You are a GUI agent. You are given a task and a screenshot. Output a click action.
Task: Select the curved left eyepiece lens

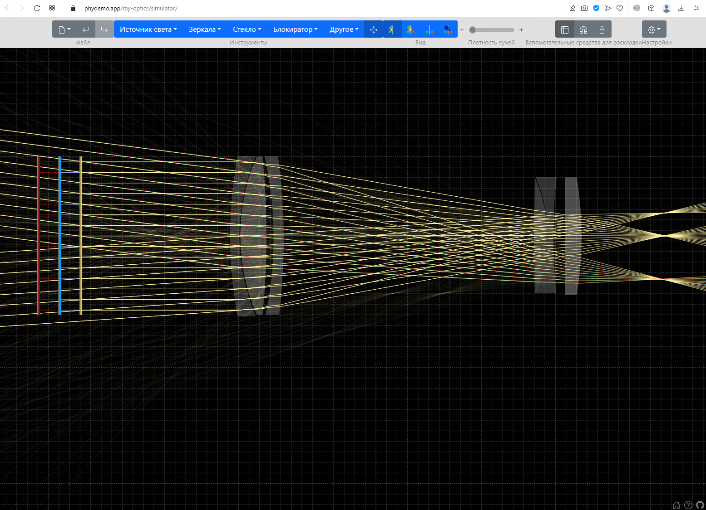[545, 235]
